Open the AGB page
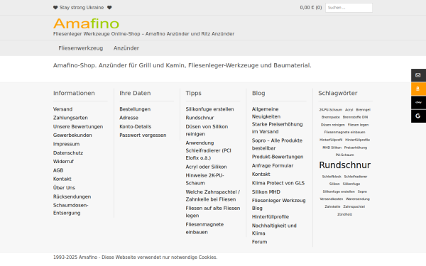 [x=58, y=170]
